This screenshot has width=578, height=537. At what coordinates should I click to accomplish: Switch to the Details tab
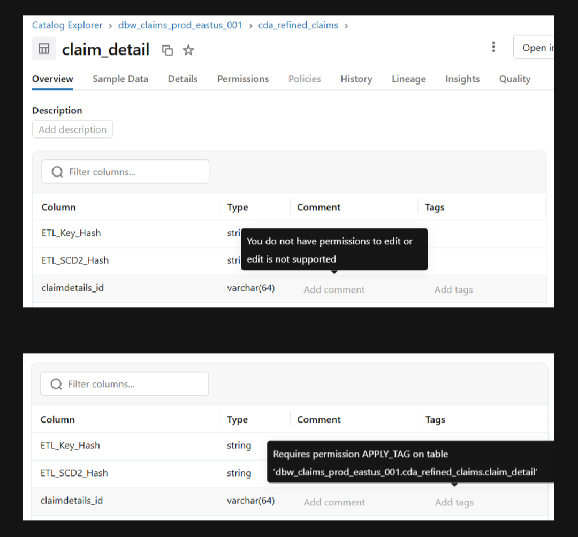183,79
